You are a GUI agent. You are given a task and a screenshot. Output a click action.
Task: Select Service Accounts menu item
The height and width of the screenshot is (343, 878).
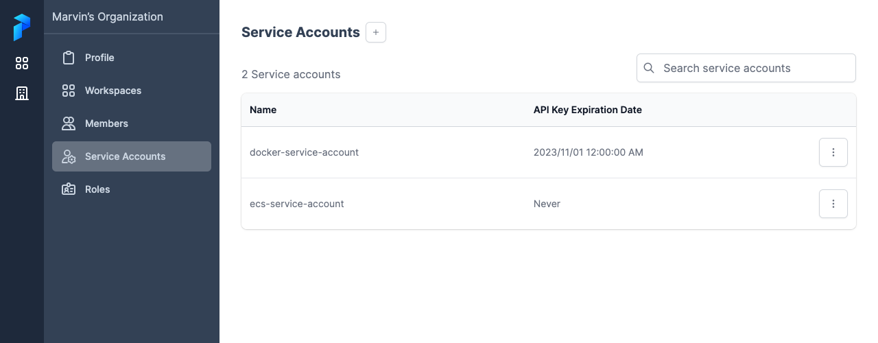coord(132,156)
